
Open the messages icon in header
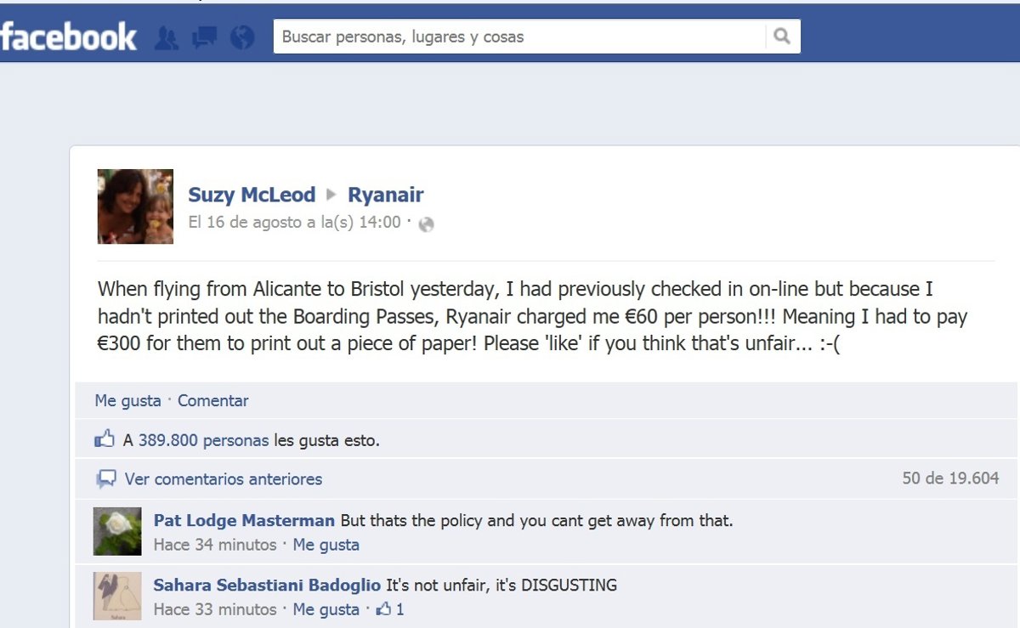click(x=204, y=37)
